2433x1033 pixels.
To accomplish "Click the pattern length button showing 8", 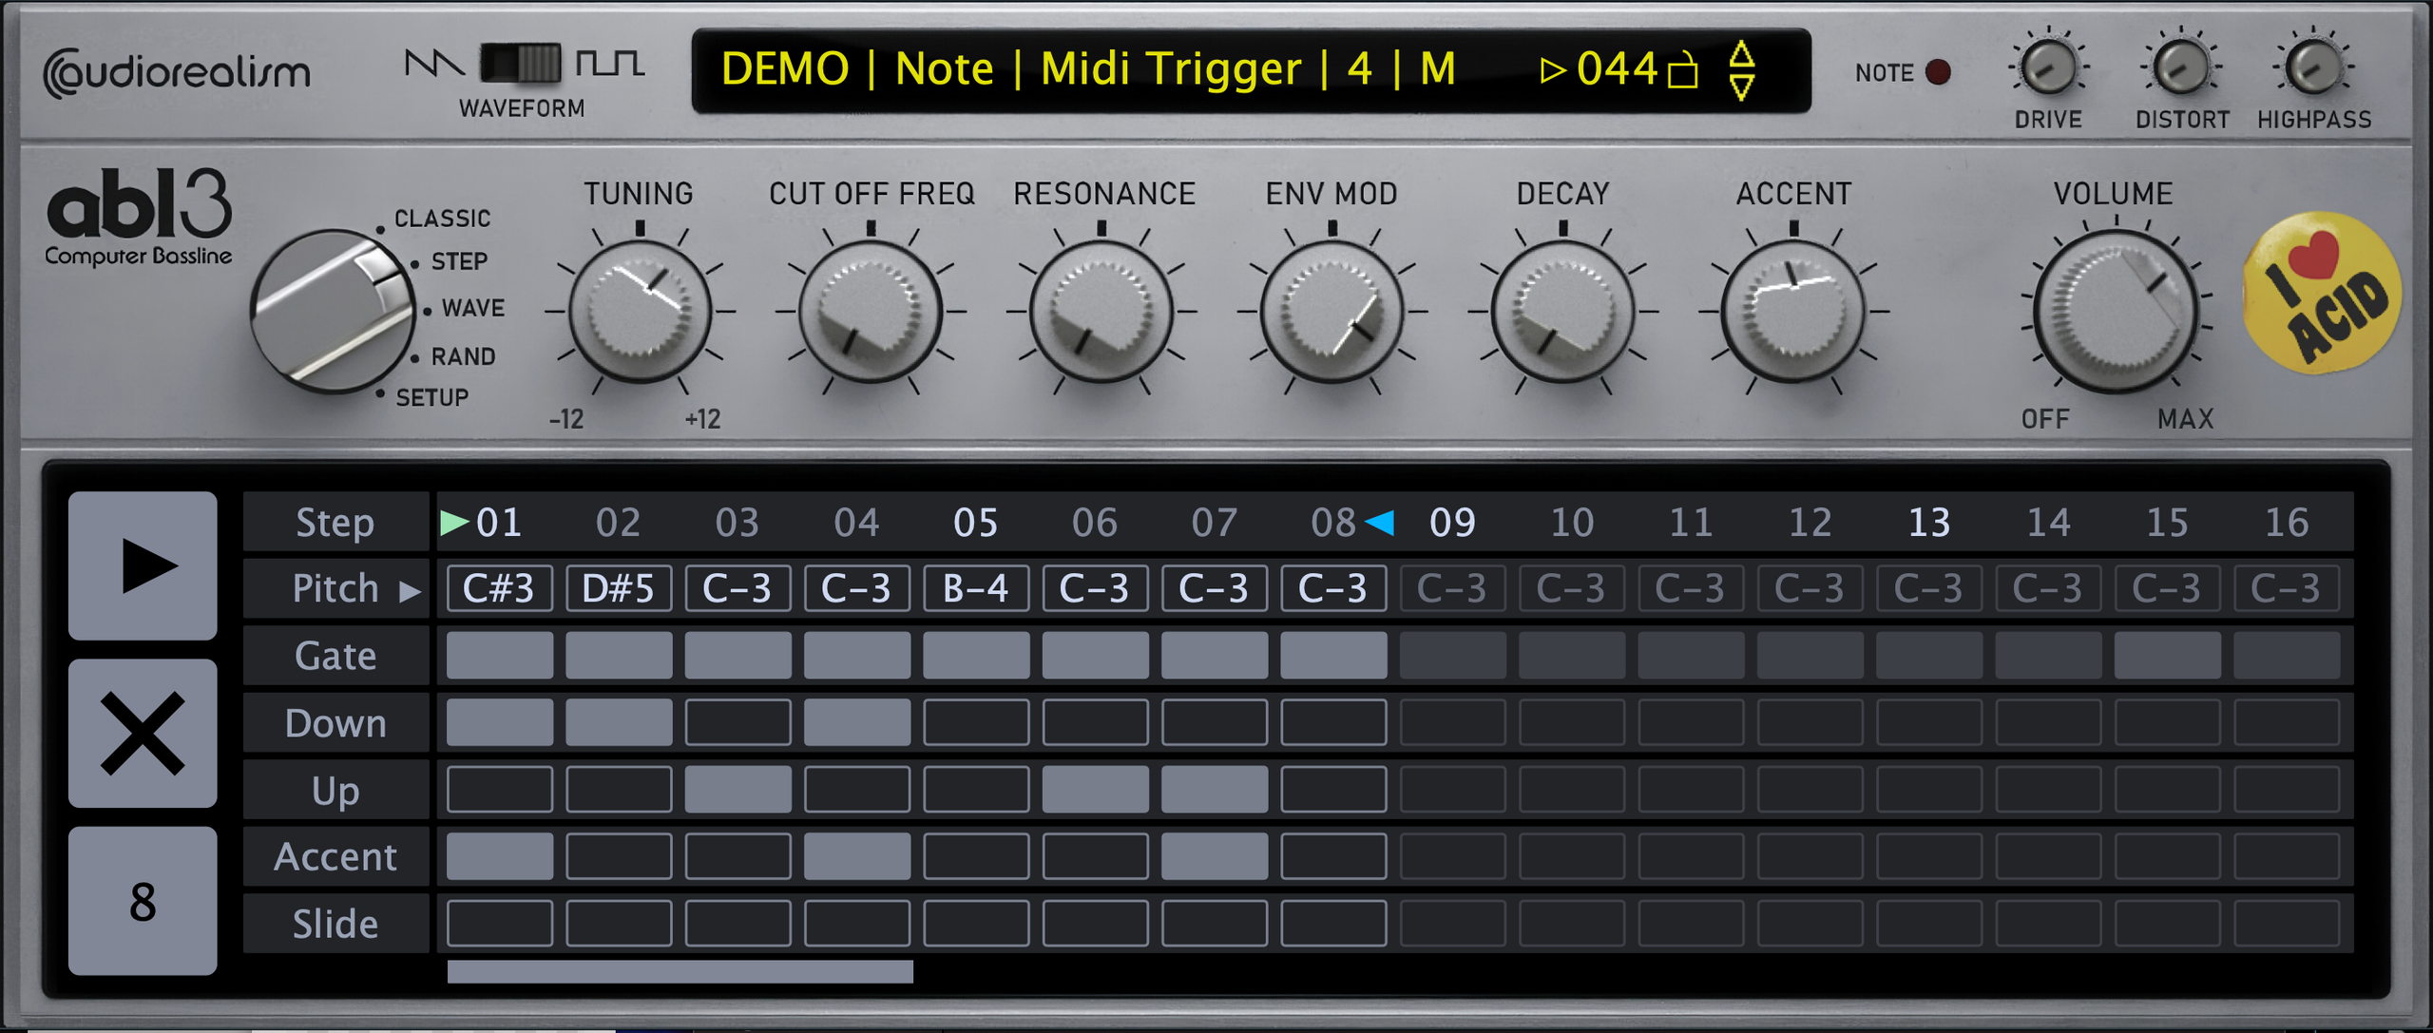I will 143,900.
